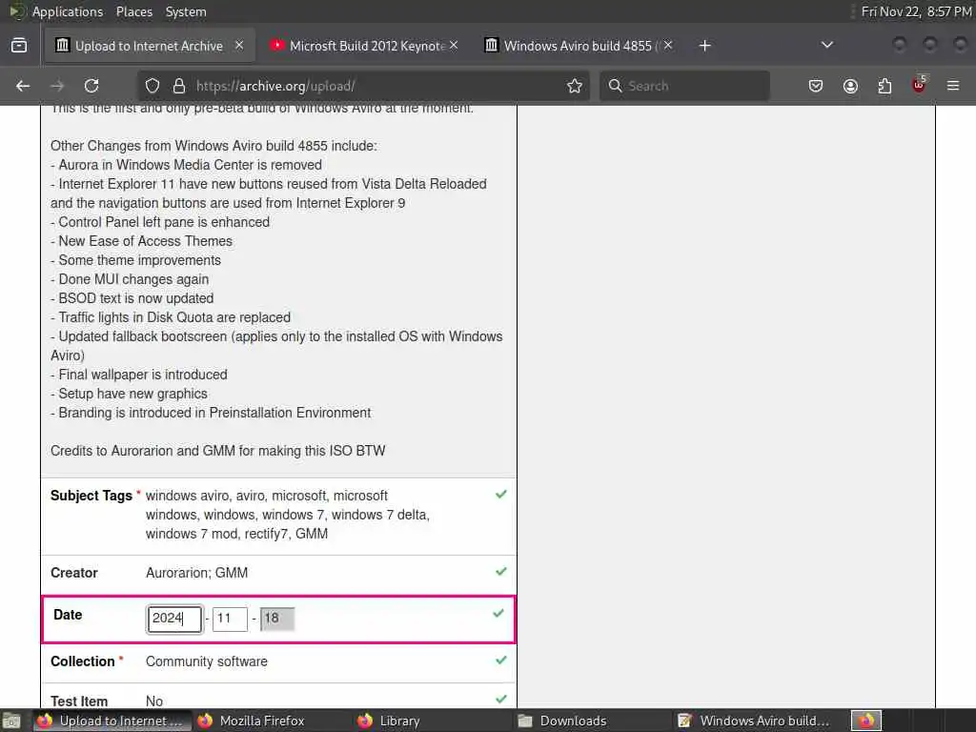Switch to Upload to Internet Archive tab

click(x=150, y=46)
